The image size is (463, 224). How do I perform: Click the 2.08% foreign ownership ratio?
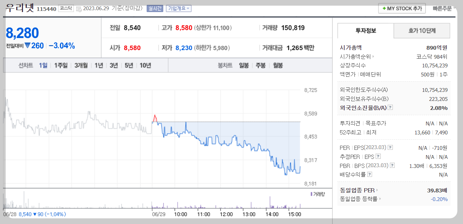pos(439,108)
